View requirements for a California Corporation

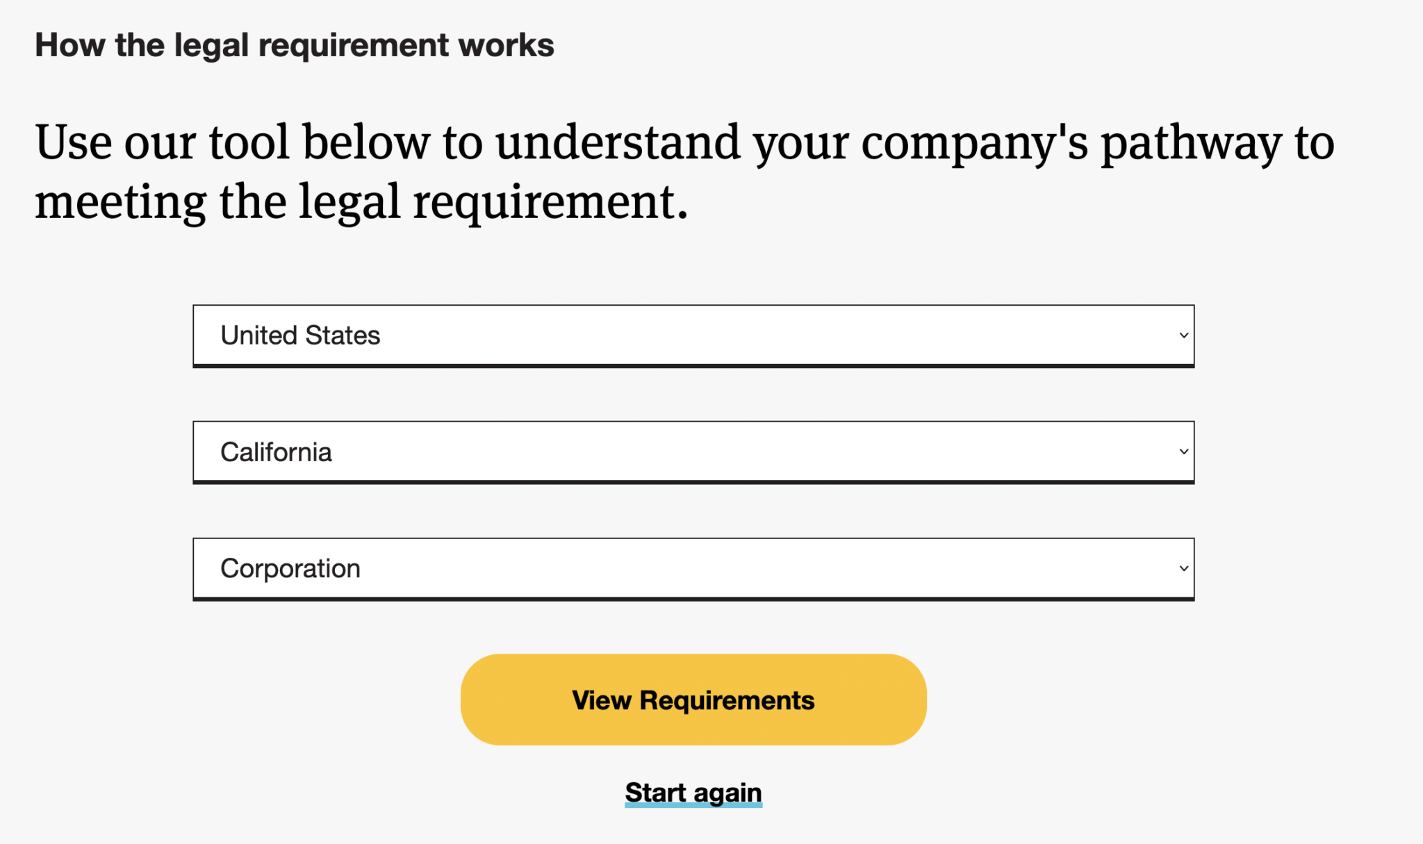pyautogui.click(x=693, y=700)
